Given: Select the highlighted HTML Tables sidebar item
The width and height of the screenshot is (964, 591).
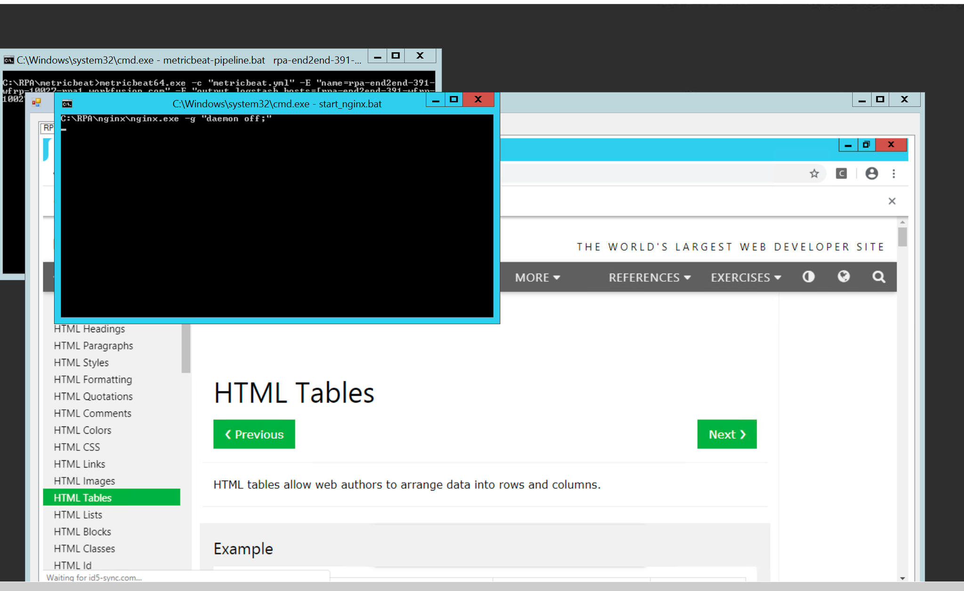Looking at the screenshot, I should tap(112, 498).
